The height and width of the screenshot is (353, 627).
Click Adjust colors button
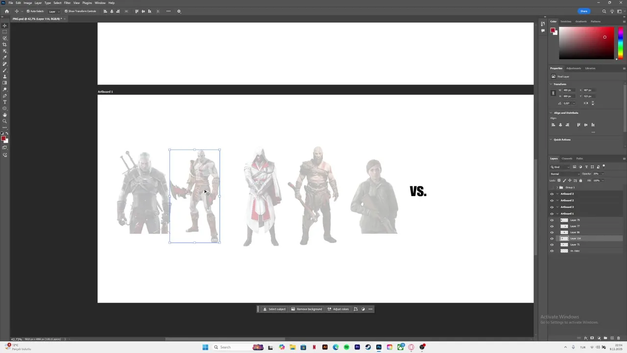click(x=338, y=309)
